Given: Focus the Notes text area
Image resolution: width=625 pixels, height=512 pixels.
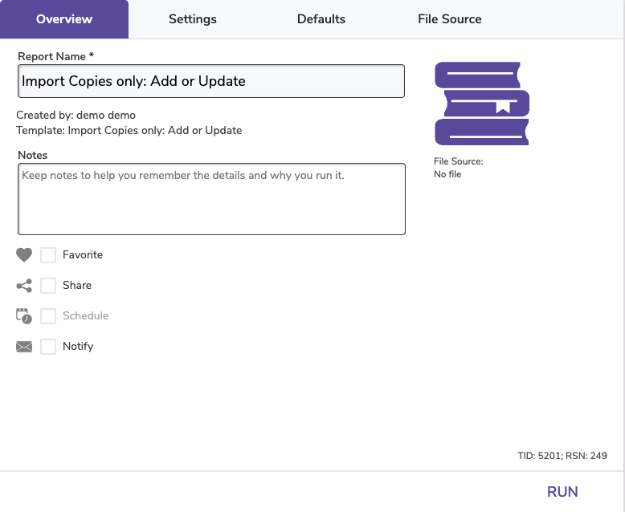Looking at the screenshot, I should [x=211, y=199].
